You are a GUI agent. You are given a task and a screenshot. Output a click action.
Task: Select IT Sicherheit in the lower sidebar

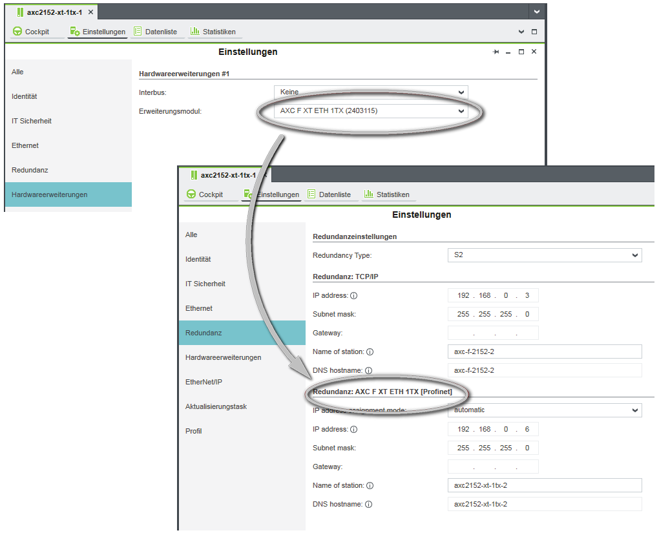(205, 284)
